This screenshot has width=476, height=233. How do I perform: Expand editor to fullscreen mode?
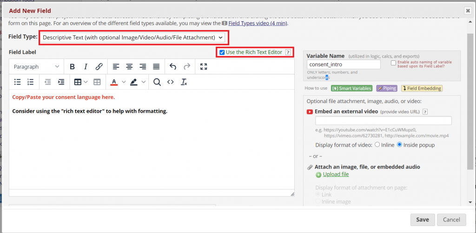click(204, 67)
